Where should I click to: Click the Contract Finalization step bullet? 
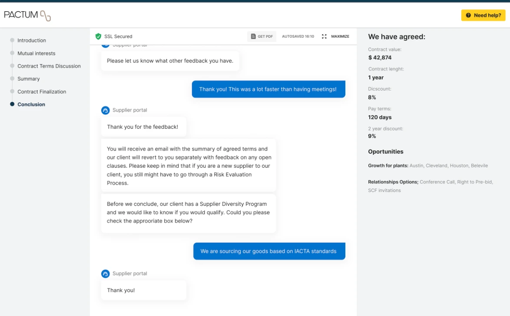point(12,91)
